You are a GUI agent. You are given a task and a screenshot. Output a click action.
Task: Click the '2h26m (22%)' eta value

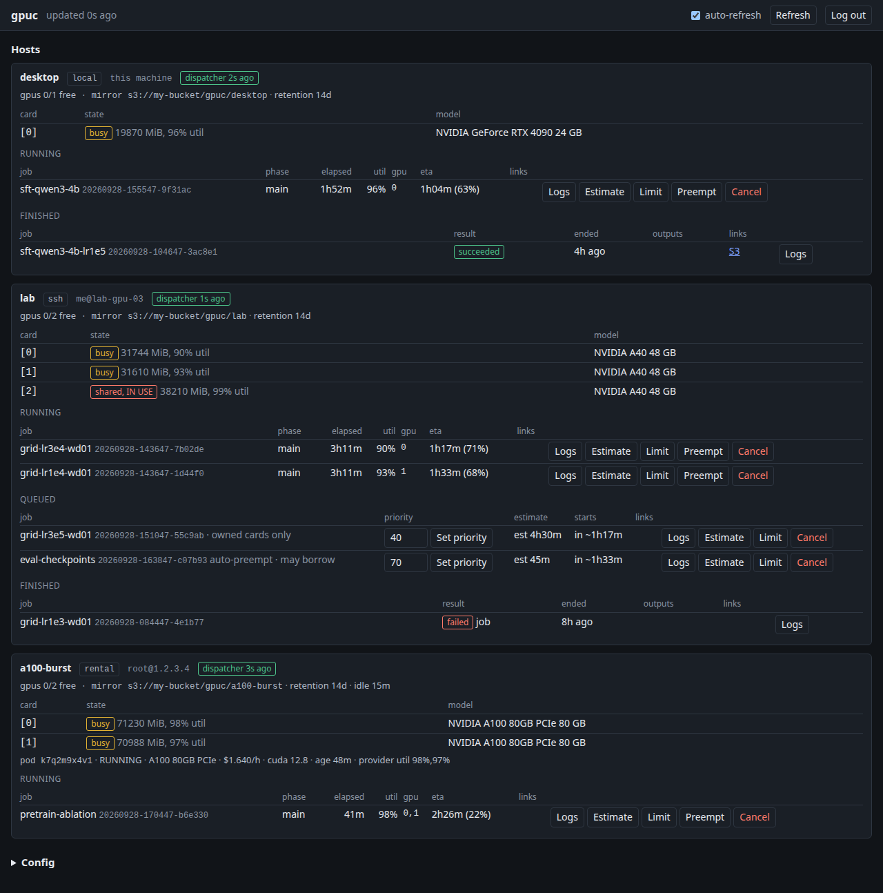coord(461,814)
